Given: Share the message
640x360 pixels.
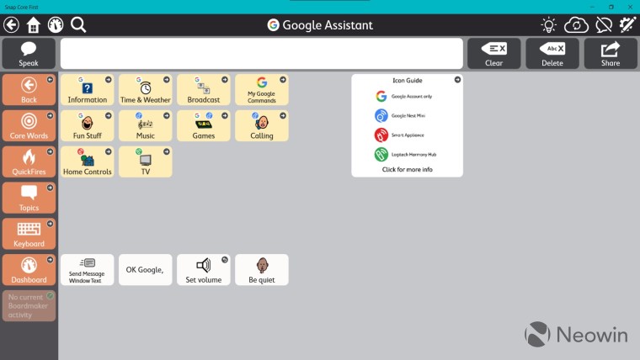Looking at the screenshot, I should point(611,53).
